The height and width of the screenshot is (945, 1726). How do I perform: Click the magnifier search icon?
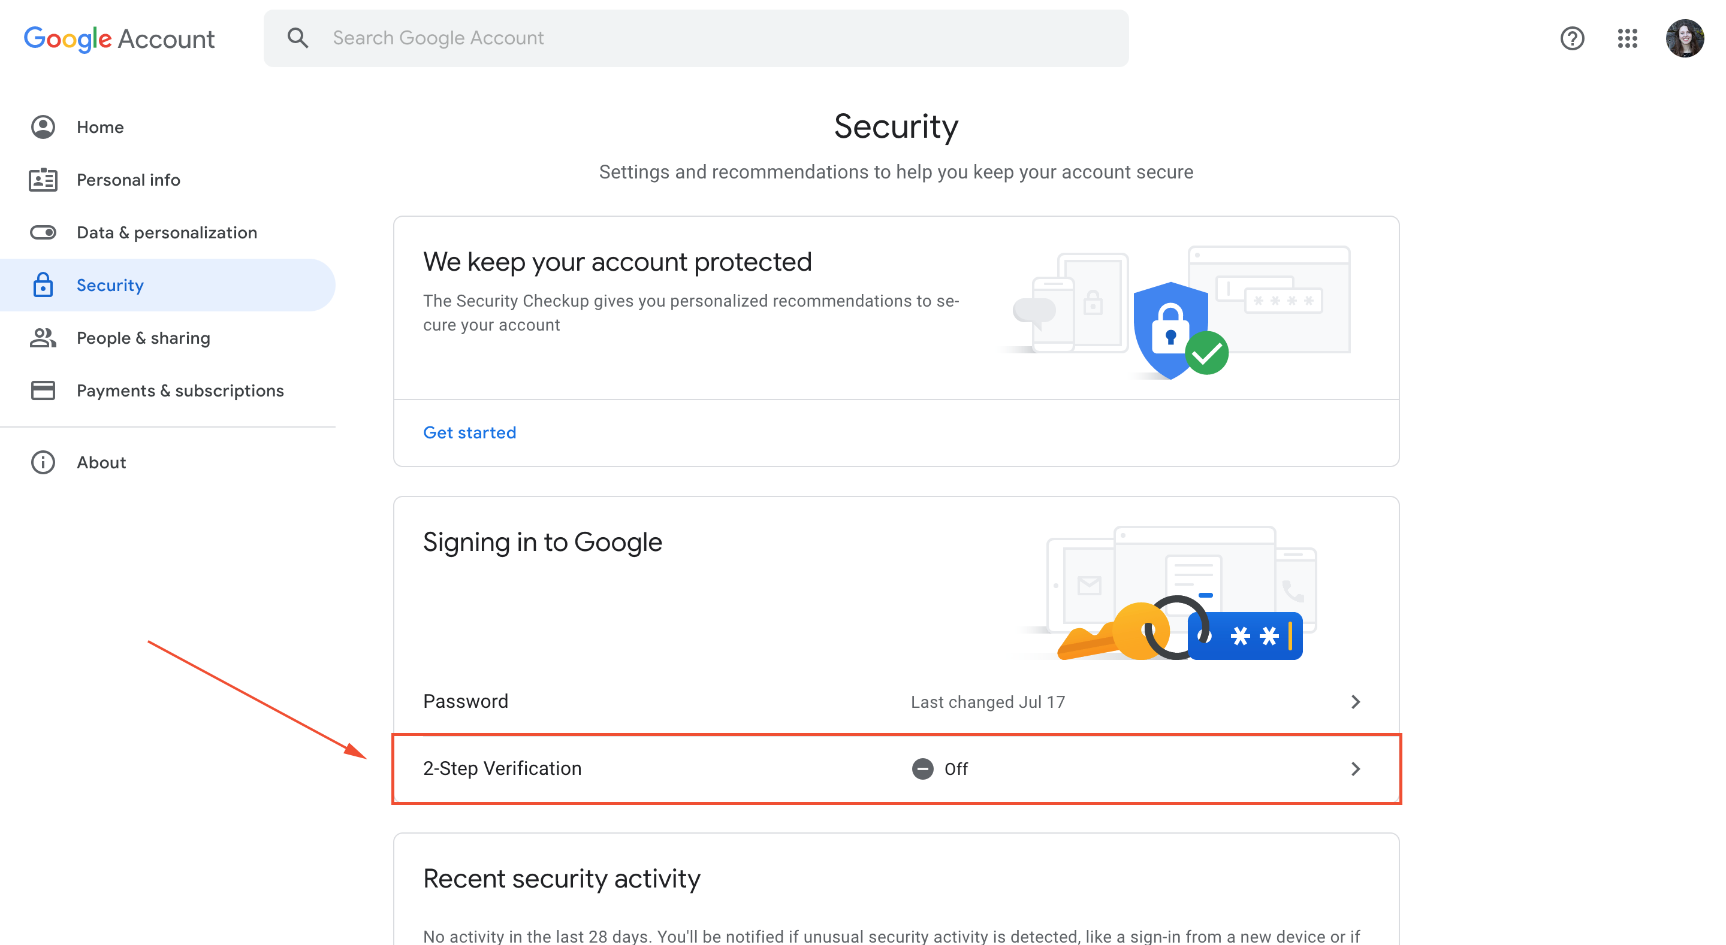coord(297,38)
